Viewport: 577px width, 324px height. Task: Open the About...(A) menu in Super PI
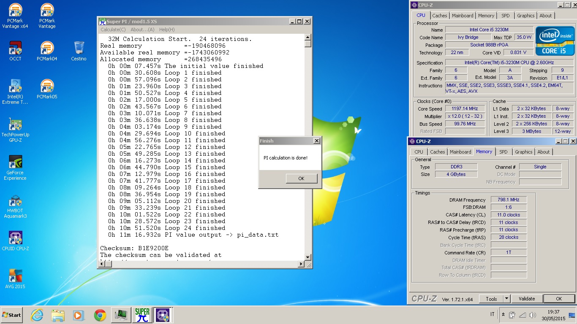(142, 30)
